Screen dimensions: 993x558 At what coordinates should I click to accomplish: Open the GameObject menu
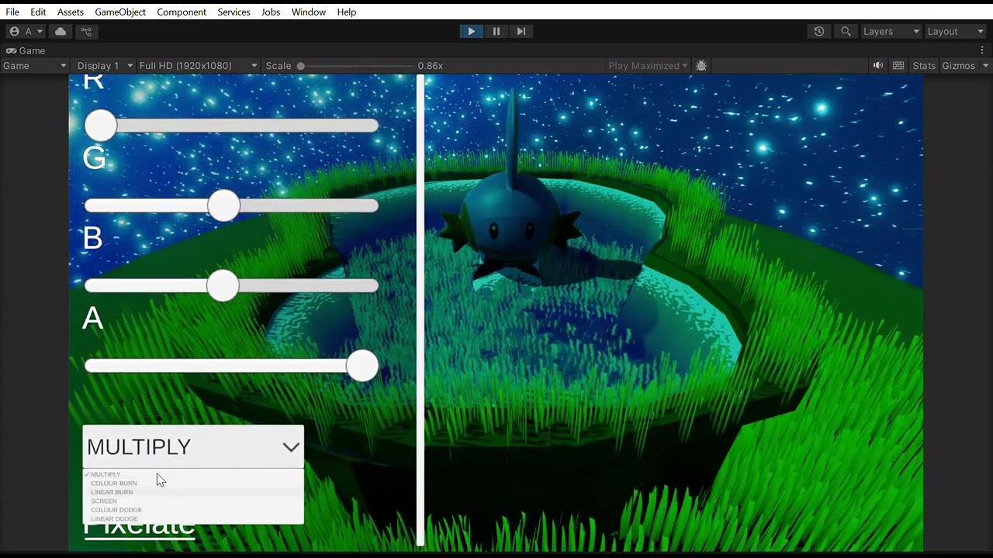[120, 12]
